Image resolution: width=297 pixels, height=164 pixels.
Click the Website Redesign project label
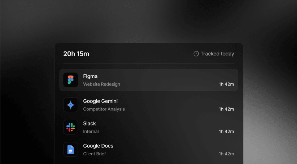[x=101, y=84]
